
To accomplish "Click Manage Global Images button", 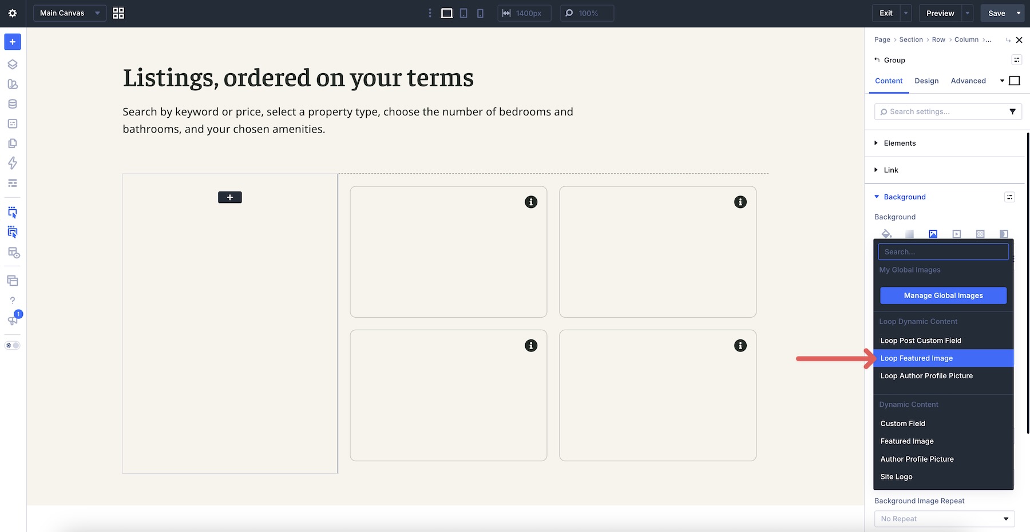I will click(x=943, y=295).
